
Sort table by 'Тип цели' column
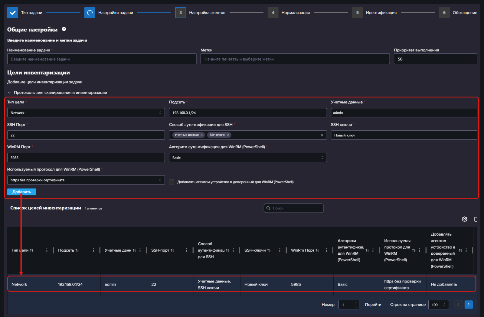pyautogui.click(x=32, y=250)
